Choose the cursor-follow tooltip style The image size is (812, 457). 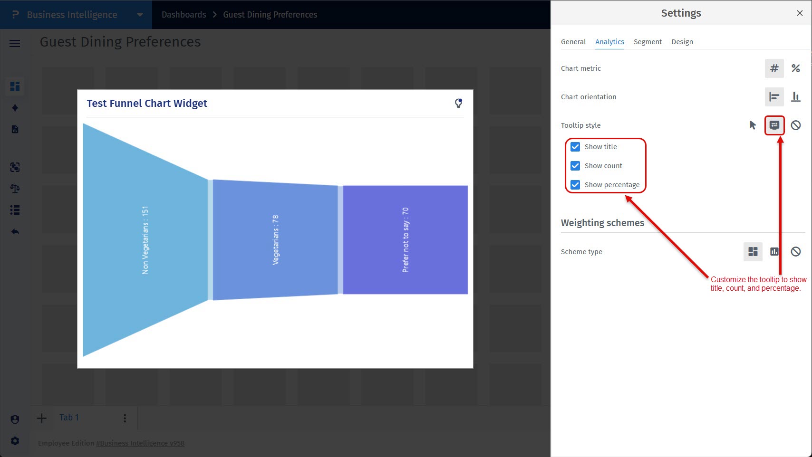pyautogui.click(x=753, y=125)
